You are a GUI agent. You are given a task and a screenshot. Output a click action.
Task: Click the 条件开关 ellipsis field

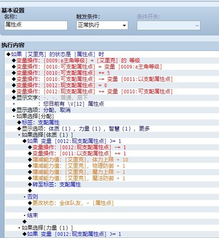[169, 25]
